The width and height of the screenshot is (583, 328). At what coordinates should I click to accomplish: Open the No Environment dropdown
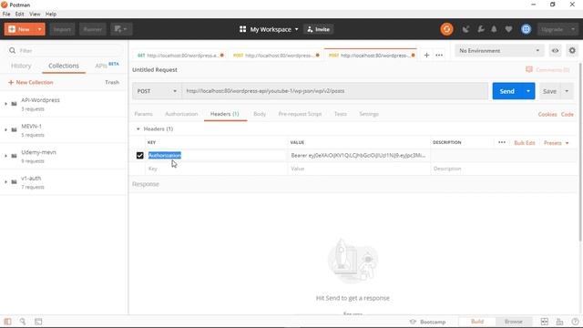[x=499, y=51]
